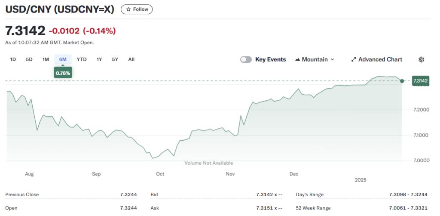Switch to the 1M time range
The image size is (440, 216).
click(x=46, y=59)
